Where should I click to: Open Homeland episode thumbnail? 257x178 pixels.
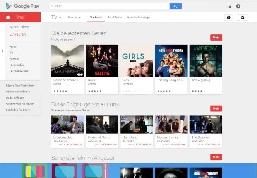pyautogui.click(x=137, y=125)
